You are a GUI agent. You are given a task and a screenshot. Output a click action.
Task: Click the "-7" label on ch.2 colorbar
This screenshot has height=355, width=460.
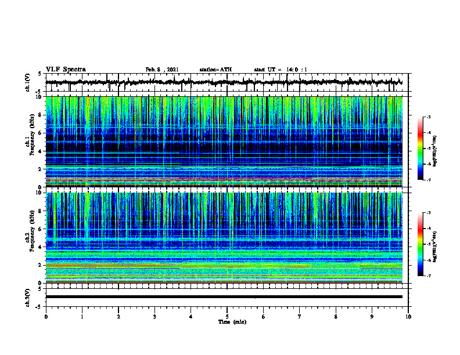(428, 276)
